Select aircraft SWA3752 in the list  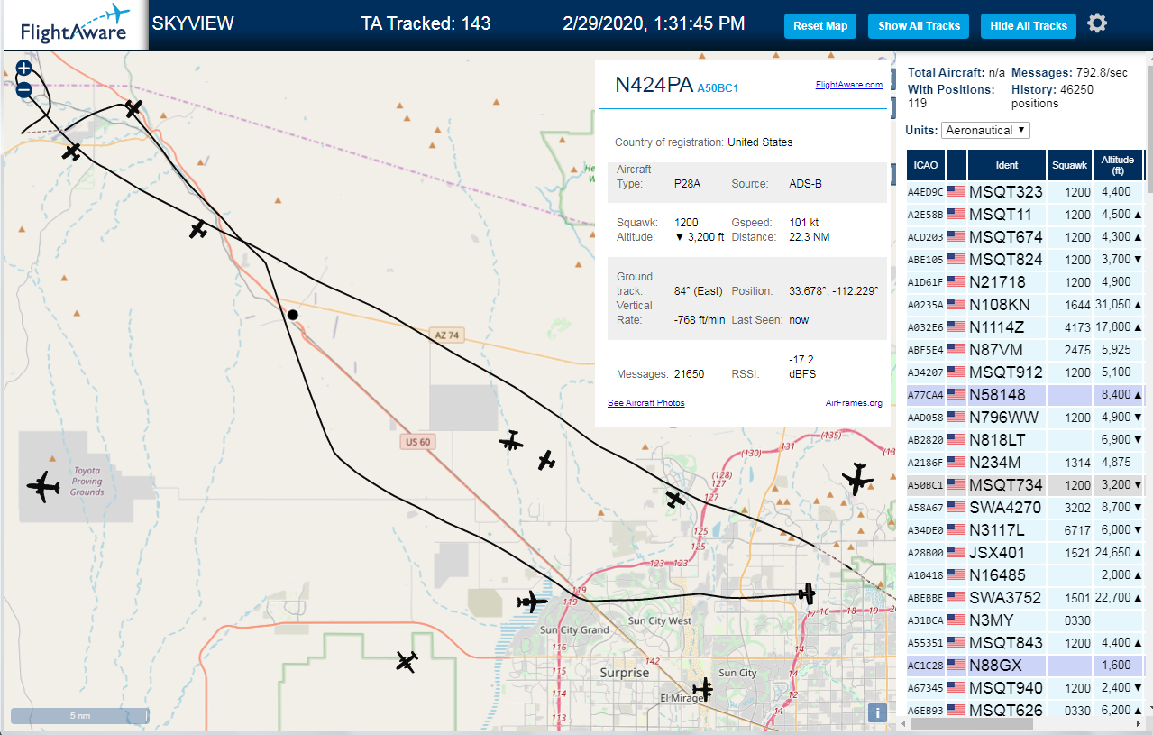tap(1025, 598)
